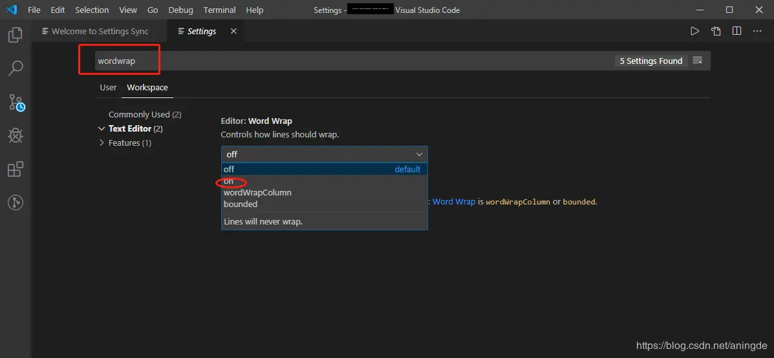Open the Search view in activity bar
Viewport: 774px width, 358px height.
(16, 68)
